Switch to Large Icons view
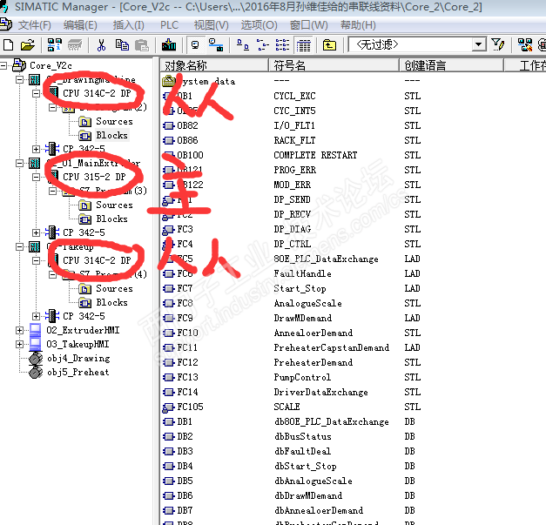Screen dimensions: 546x525 [243, 45]
